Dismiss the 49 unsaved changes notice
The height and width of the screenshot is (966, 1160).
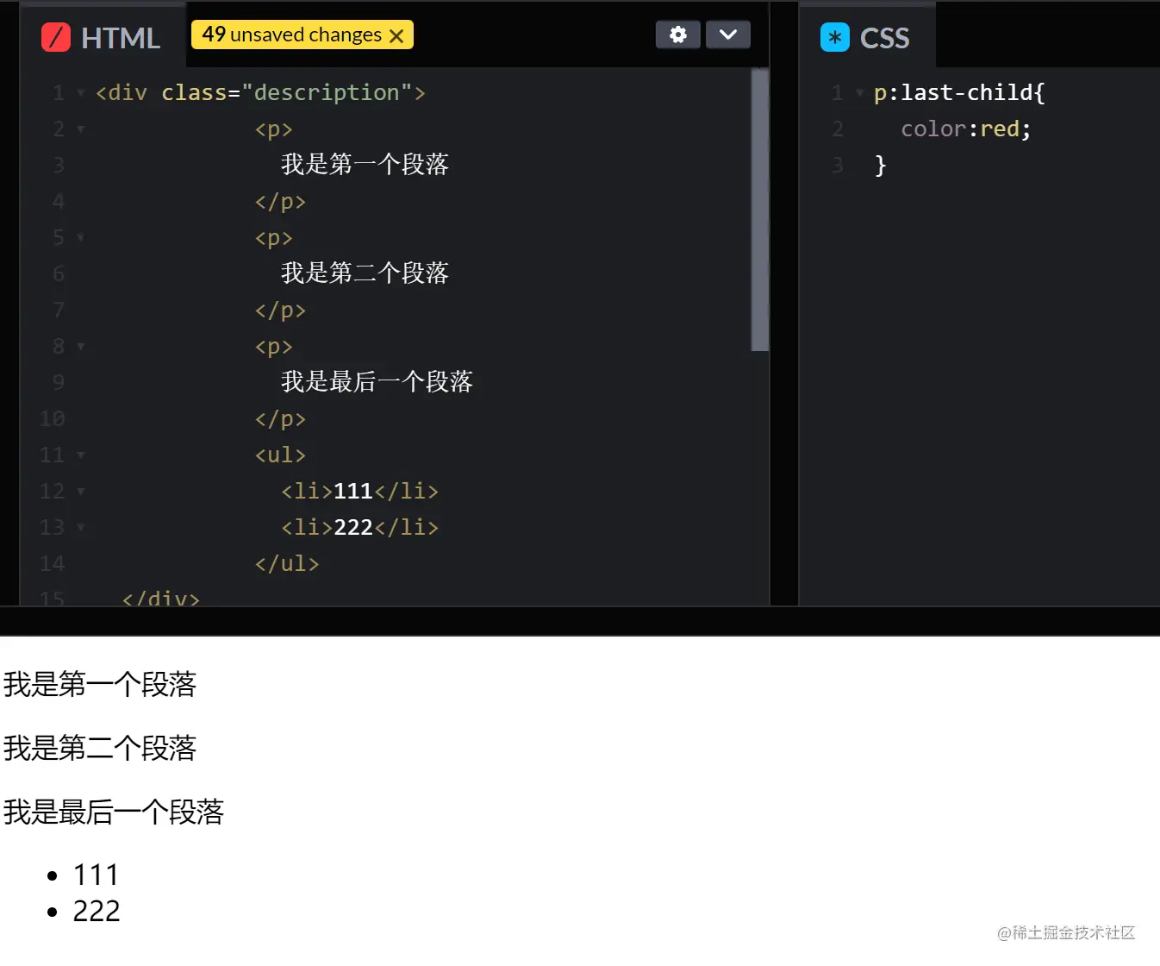pyautogui.click(x=396, y=35)
